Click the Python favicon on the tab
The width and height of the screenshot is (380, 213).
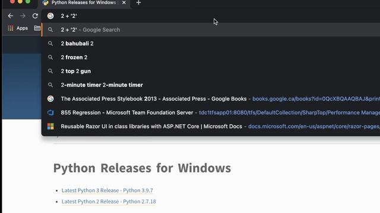point(45,2)
